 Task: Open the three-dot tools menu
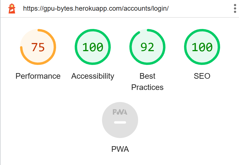[235, 8]
